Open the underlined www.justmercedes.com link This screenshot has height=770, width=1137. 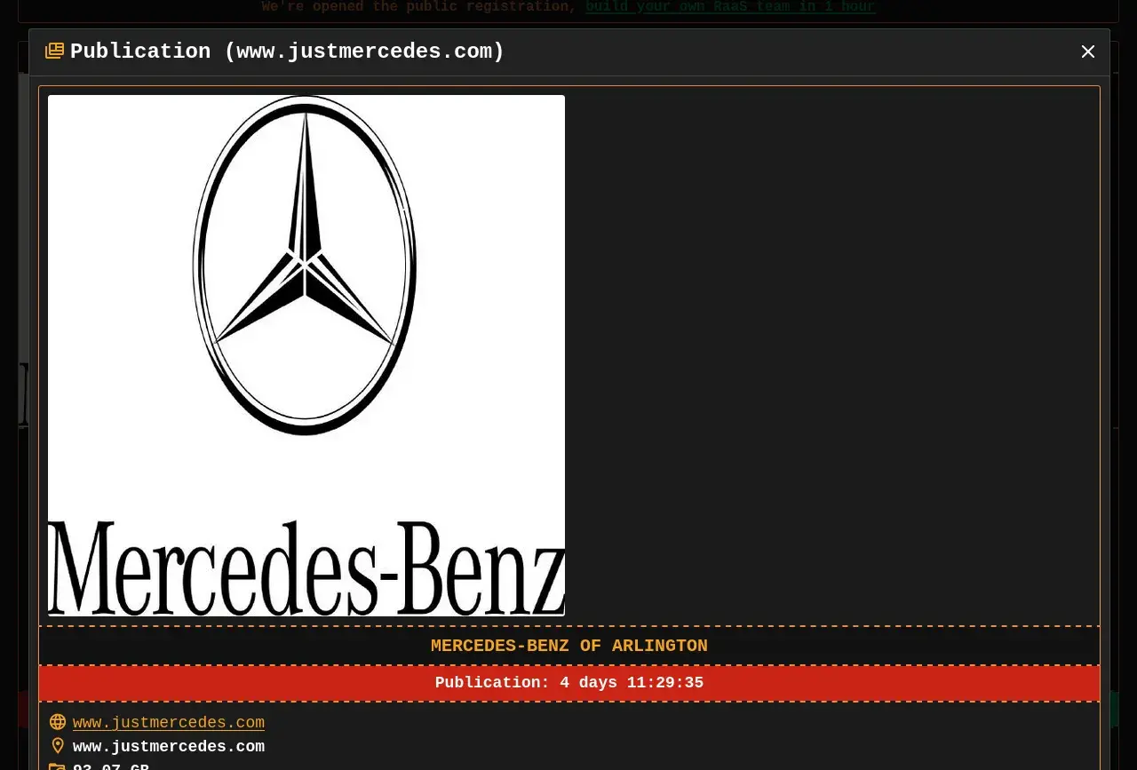pyautogui.click(x=169, y=722)
